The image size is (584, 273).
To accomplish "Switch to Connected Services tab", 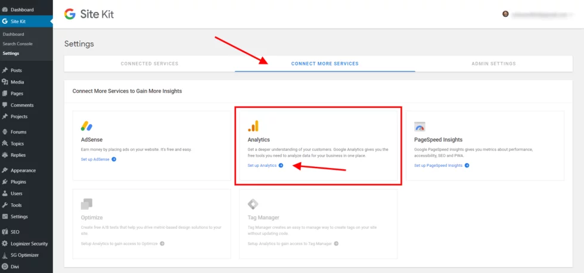I will point(150,64).
